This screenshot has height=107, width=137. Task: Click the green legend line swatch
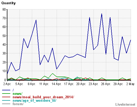click(x=6, y=94)
